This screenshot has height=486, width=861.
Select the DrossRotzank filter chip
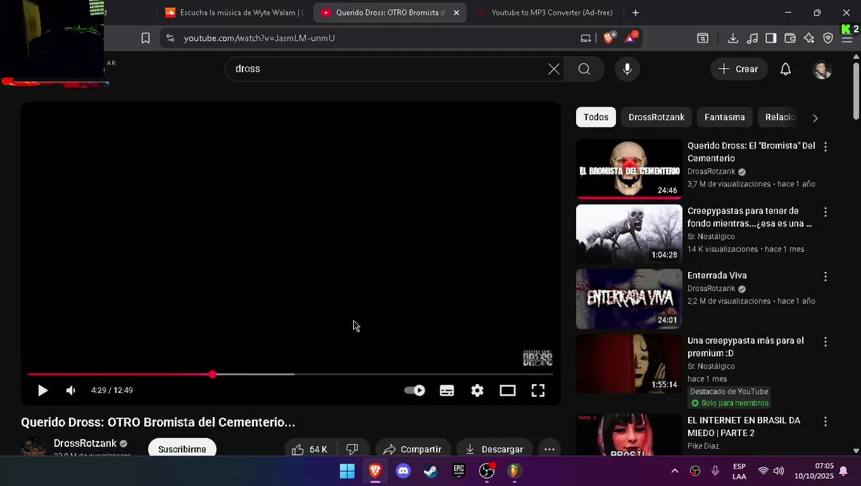click(x=656, y=117)
